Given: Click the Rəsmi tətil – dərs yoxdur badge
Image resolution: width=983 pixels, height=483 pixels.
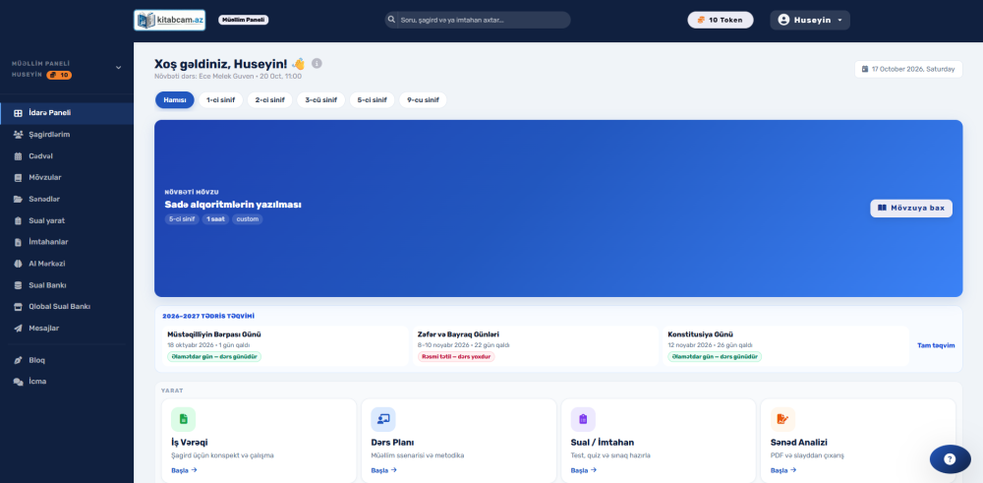Looking at the screenshot, I should 456,356.
